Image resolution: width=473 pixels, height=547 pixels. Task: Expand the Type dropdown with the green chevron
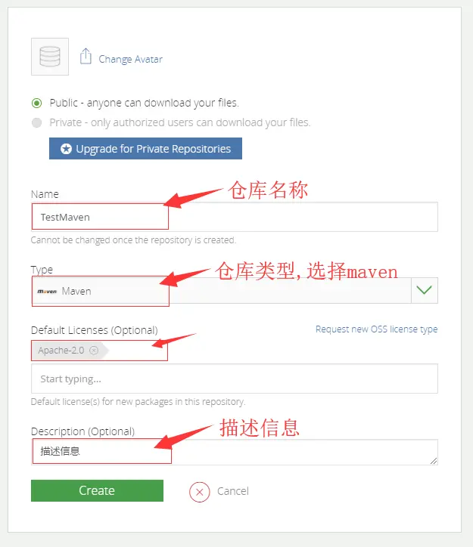424,290
